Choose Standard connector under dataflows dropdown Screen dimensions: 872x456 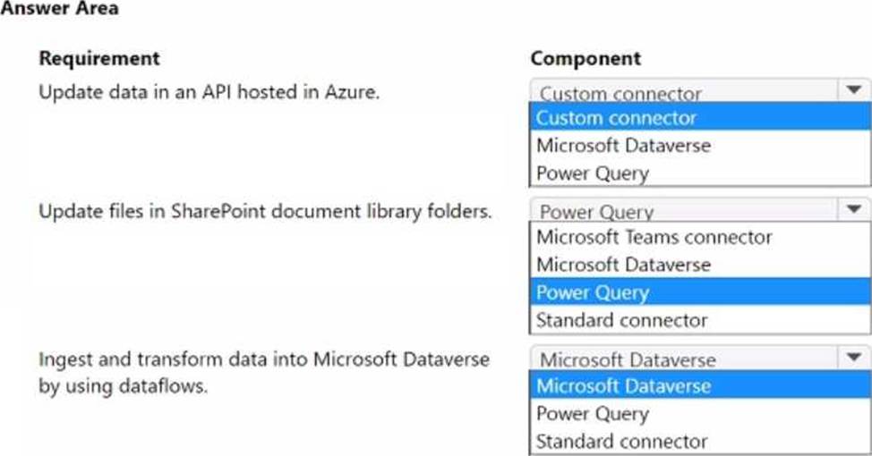[700, 441]
